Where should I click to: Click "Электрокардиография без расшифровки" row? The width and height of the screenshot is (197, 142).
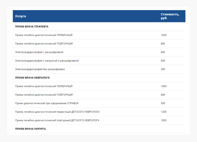point(40,69)
